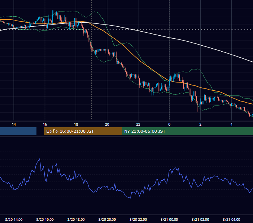This screenshot has height=223, width=253.
Task: Click the 16 hour label on price chart axis
Action: pyautogui.click(x=45, y=125)
